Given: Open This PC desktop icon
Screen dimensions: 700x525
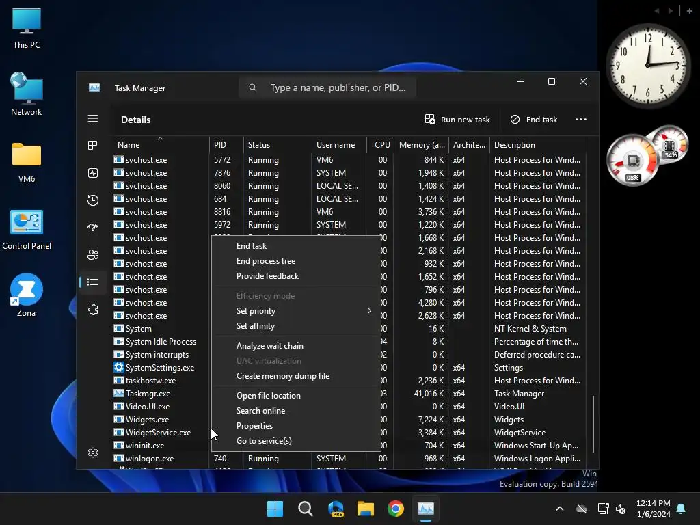Looking at the screenshot, I should pyautogui.click(x=27, y=29).
